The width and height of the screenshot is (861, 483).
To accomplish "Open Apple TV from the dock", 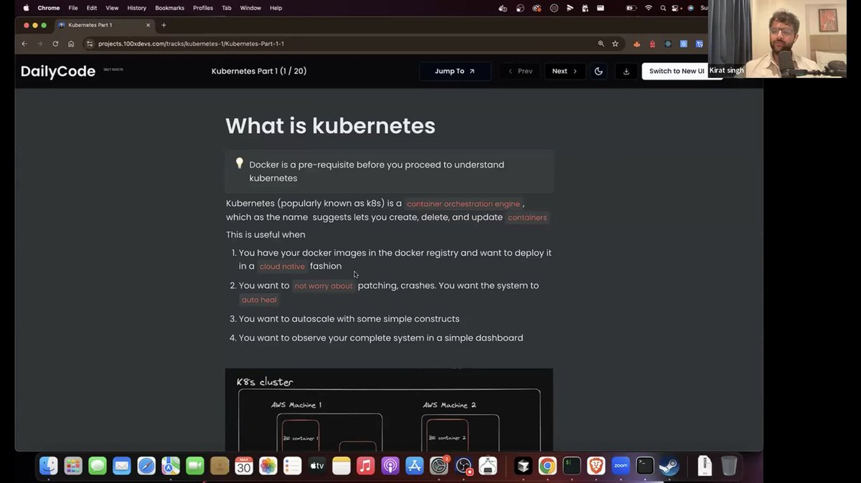I will pyautogui.click(x=317, y=466).
